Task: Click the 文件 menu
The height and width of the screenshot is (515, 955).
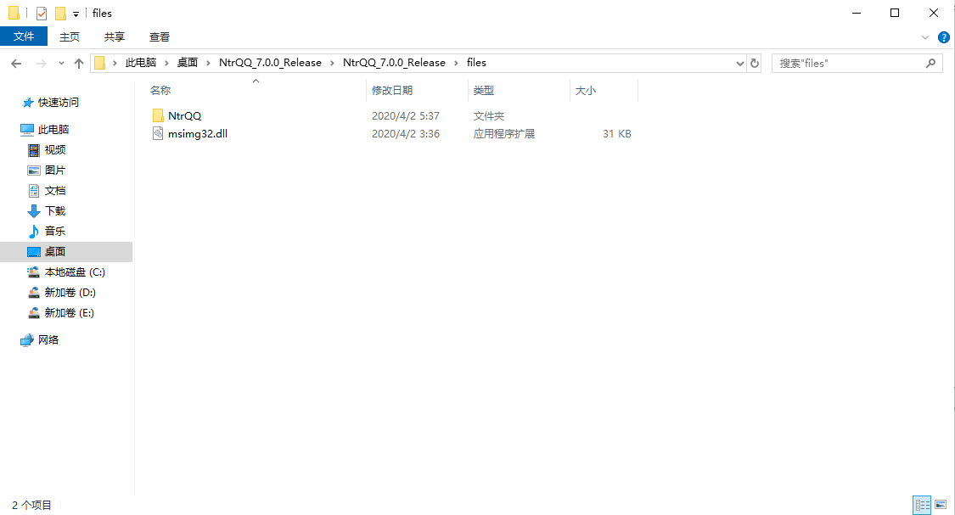Action: pos(25,36)
